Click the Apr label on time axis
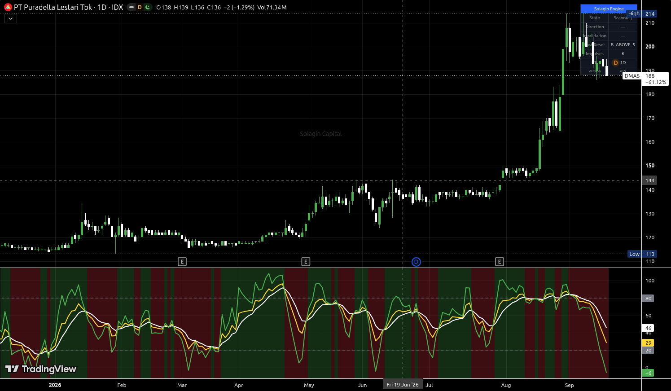 (x=239, y=385)
